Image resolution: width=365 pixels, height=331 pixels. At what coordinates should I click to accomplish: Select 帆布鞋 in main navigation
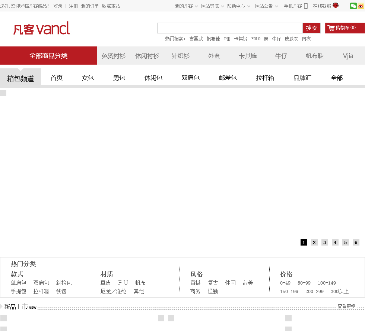coord(315,56)
